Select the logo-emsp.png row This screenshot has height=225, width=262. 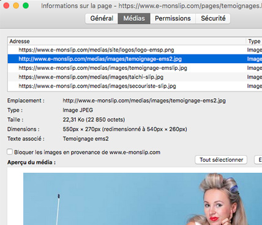(135, 50)
